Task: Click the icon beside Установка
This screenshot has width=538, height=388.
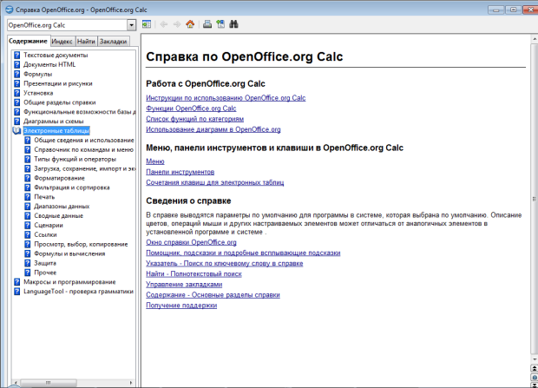Action: point(16,93)
